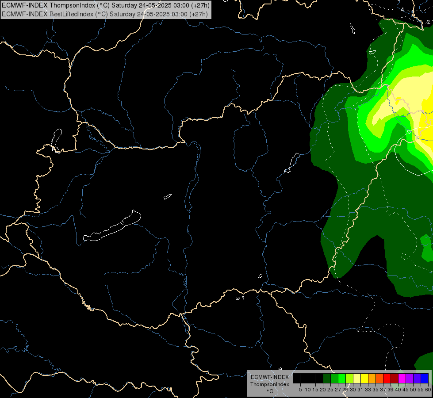This screenshot has height=398, width=433.
Task: Select the purple 45–50 legend swatch
Action: tap(410, 378)
